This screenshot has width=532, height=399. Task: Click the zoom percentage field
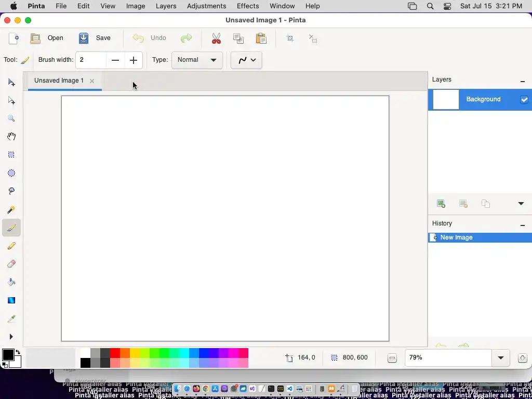448,357
